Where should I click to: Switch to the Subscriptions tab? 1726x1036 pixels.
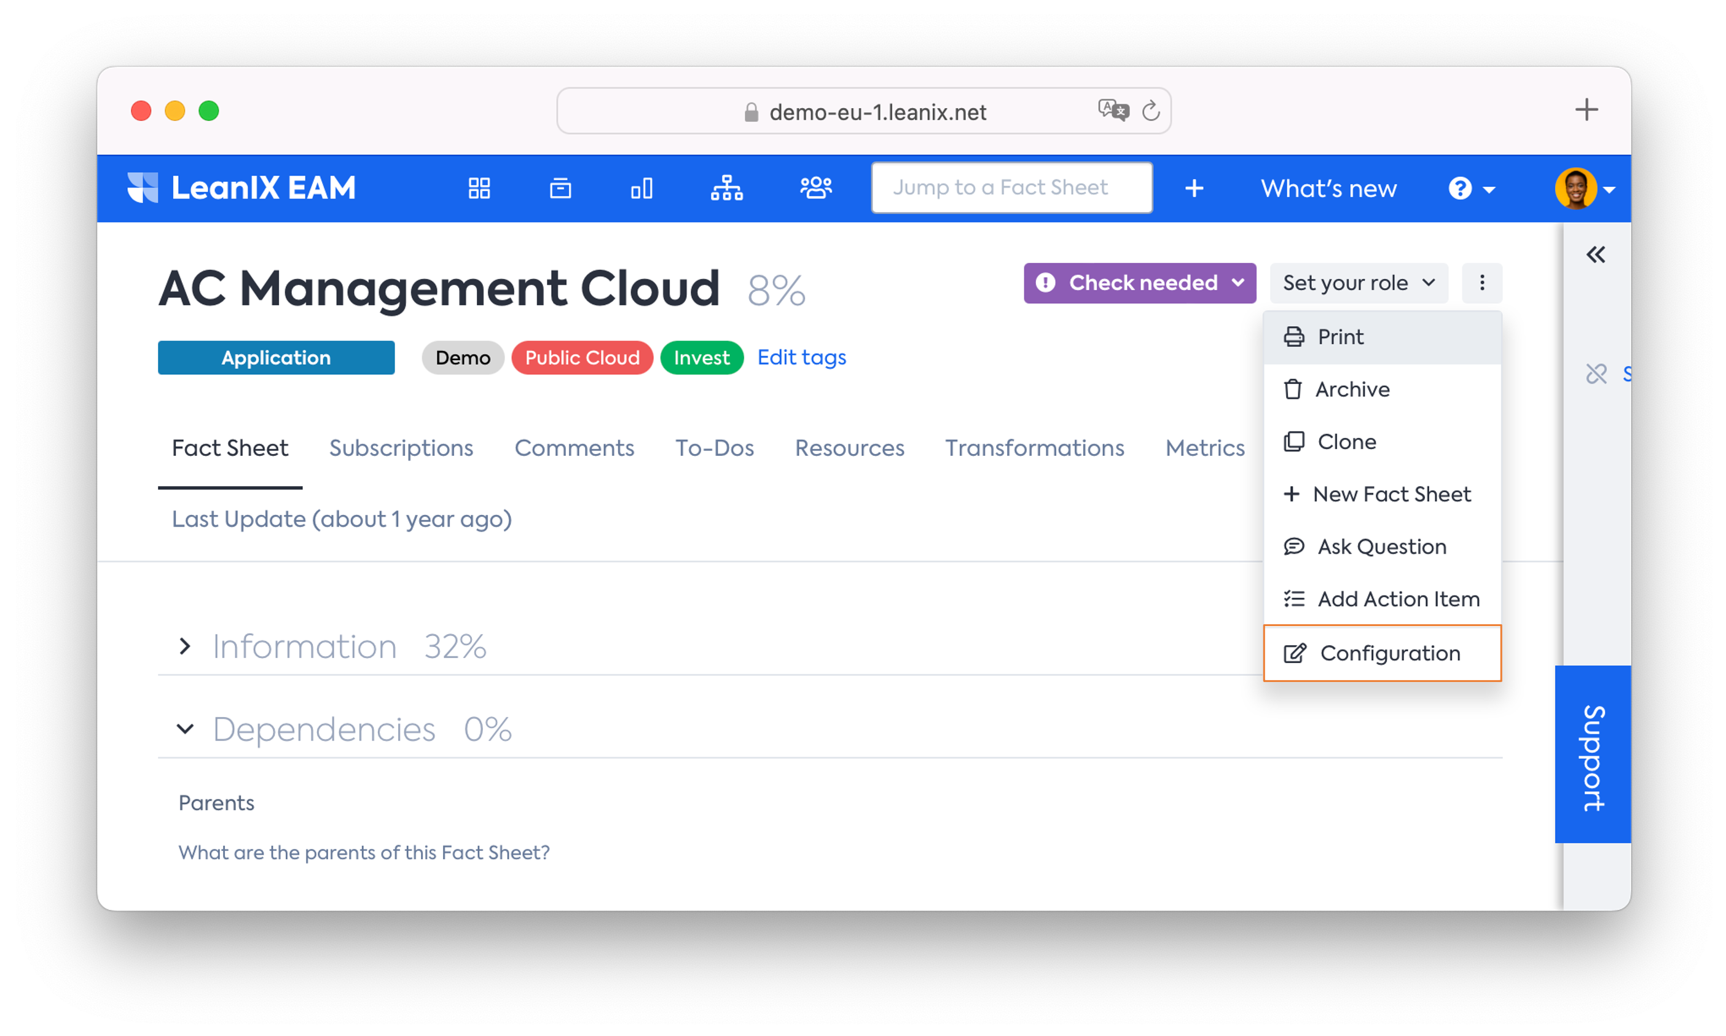point(401,448)
